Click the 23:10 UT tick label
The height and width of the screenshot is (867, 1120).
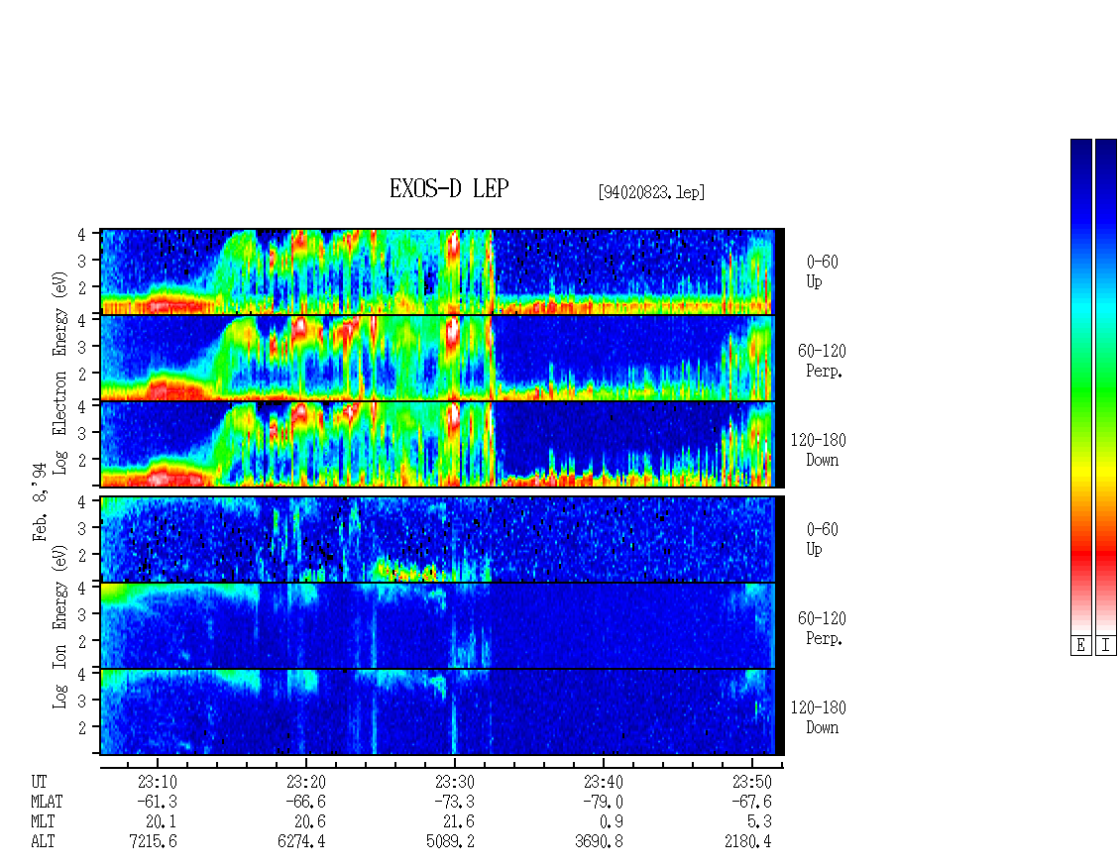pos(158,782)
